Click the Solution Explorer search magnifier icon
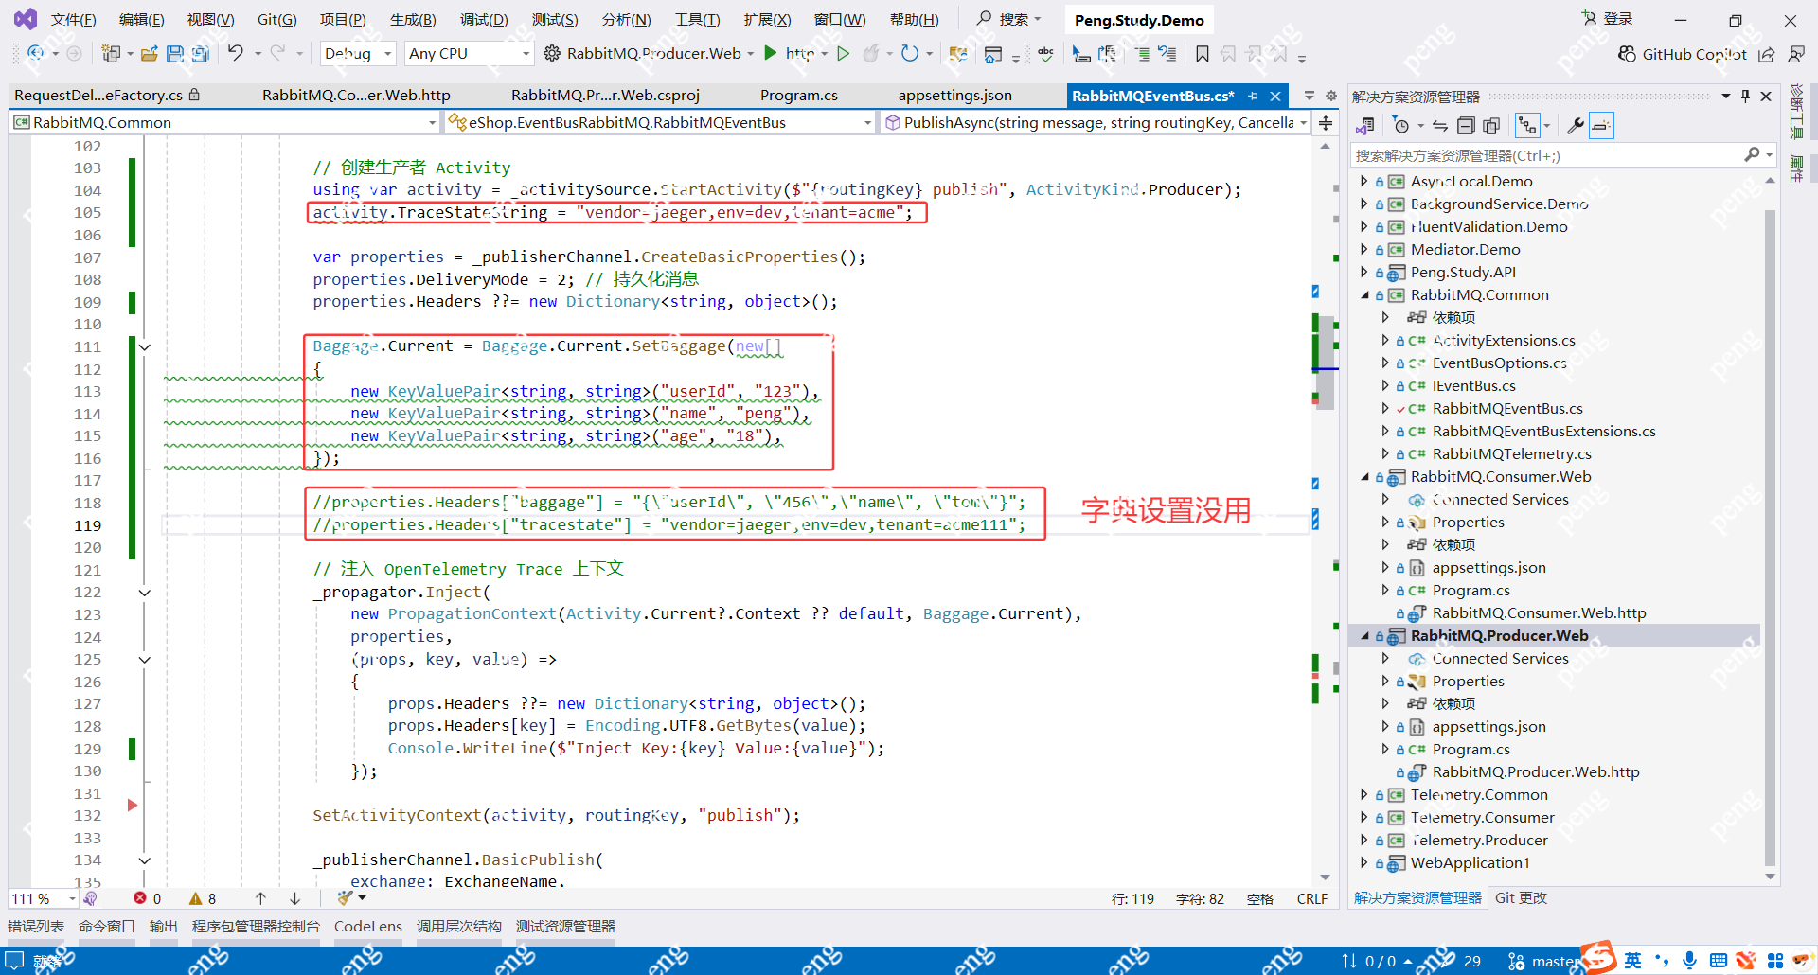1818x975 pixels. 1753,154
